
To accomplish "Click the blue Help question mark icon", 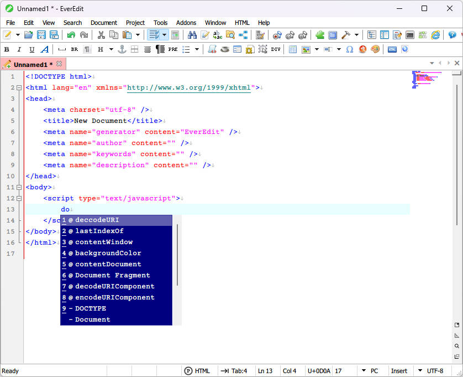I will (452, 35).
